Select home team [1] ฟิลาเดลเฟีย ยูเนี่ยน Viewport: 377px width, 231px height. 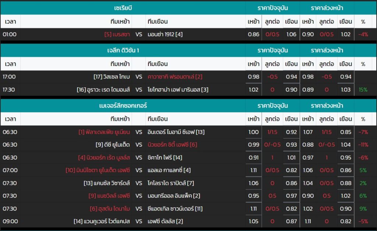pos(104,132)
